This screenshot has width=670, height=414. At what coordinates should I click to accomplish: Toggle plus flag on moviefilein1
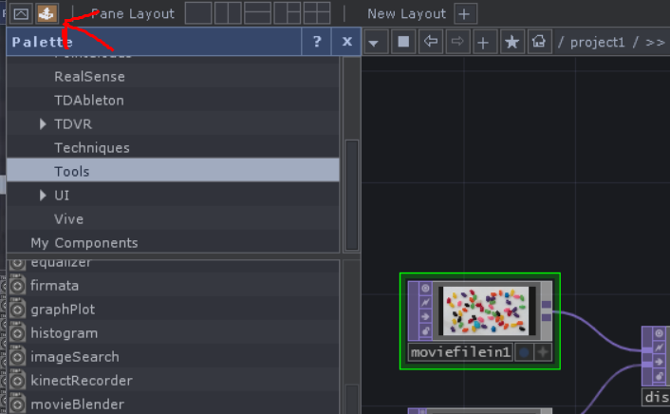tap(543, 352)
